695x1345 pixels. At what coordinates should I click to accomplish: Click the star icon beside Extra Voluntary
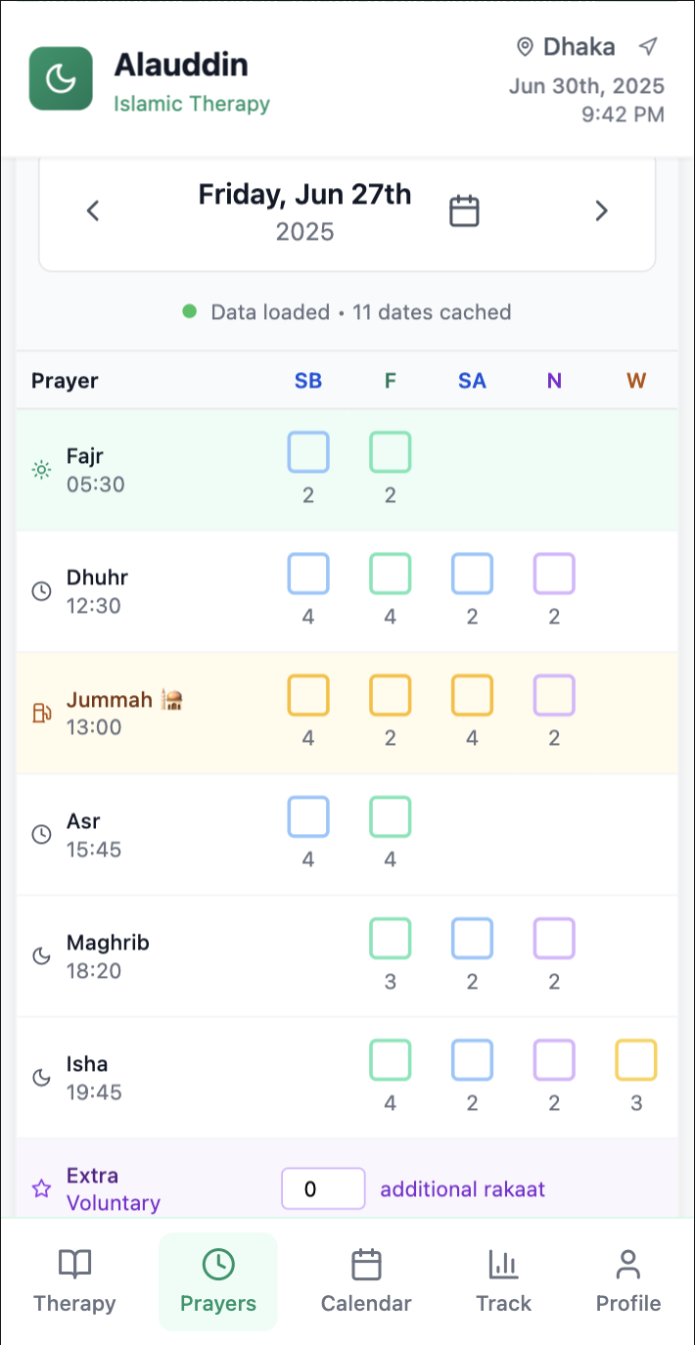pos(41,1189)
